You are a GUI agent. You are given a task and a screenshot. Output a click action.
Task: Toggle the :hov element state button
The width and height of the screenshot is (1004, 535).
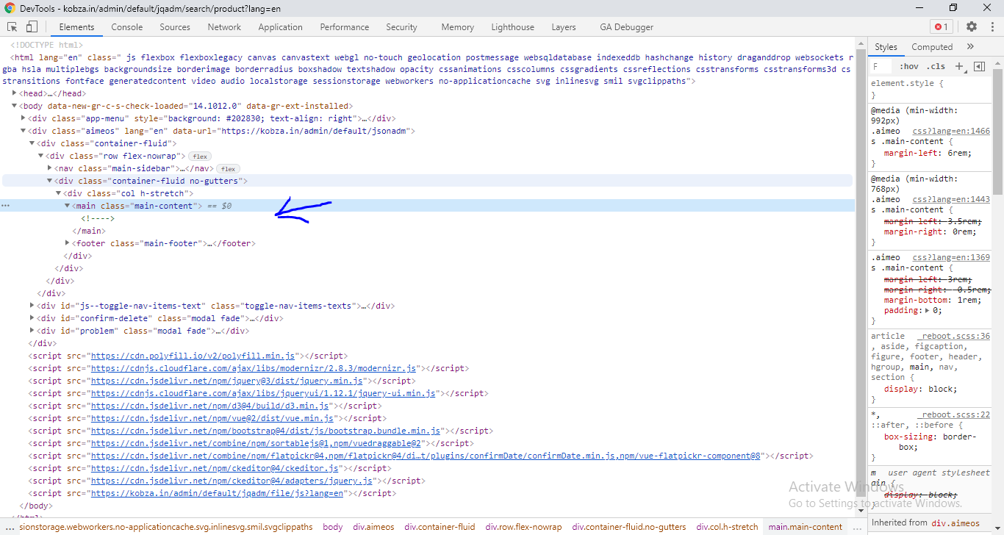click(908, 66)
